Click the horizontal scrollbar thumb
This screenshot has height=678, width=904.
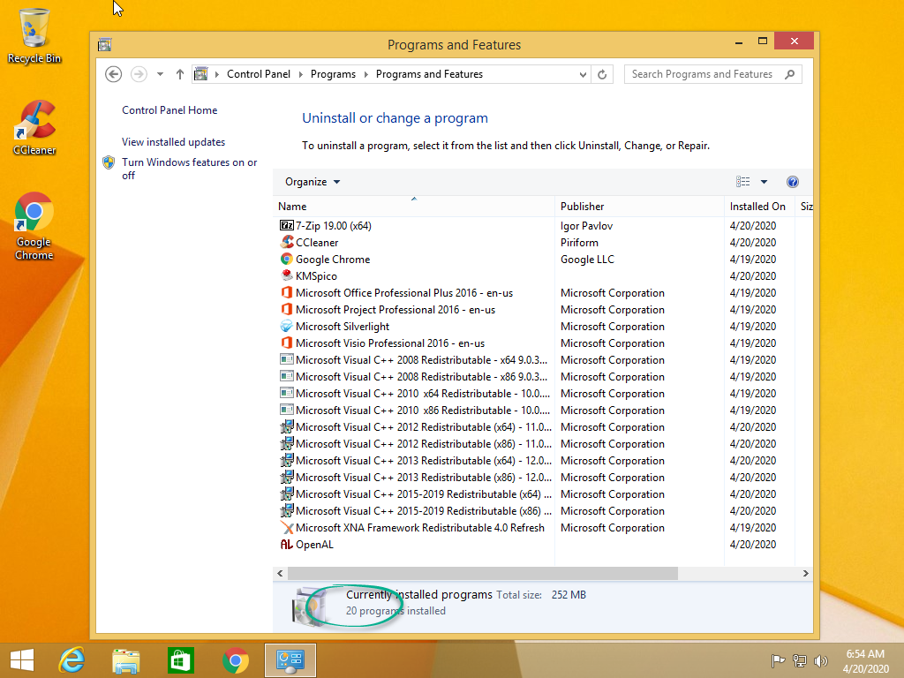[483, 574]
